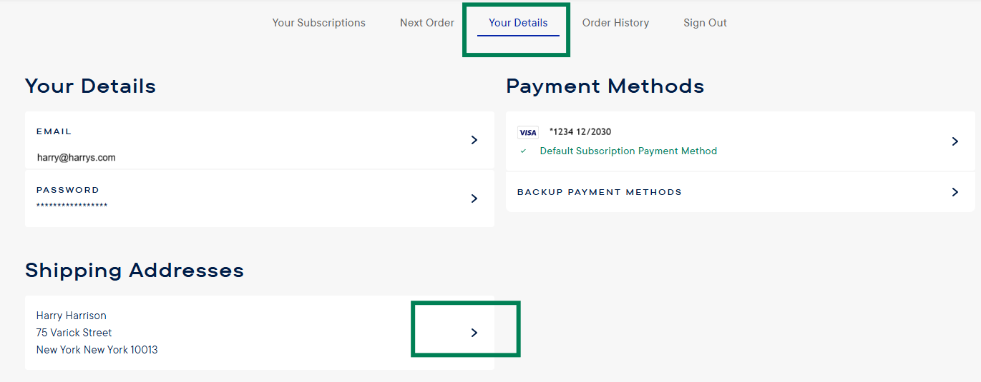Click the 75 Varick Street address line
The image size is (981, 382).
[x=74, y=333]
